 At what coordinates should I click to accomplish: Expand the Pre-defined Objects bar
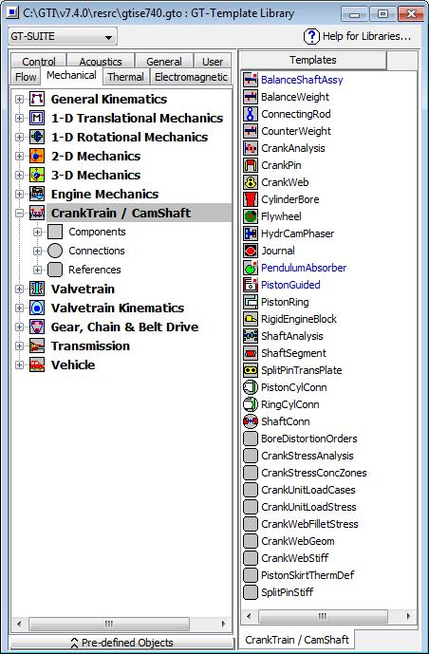[121, 643]
